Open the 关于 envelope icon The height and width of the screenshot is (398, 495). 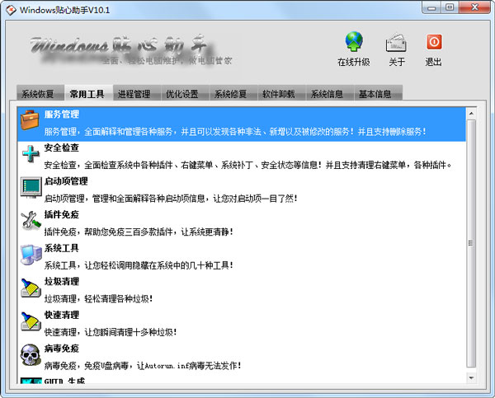(x=396, y=42)
